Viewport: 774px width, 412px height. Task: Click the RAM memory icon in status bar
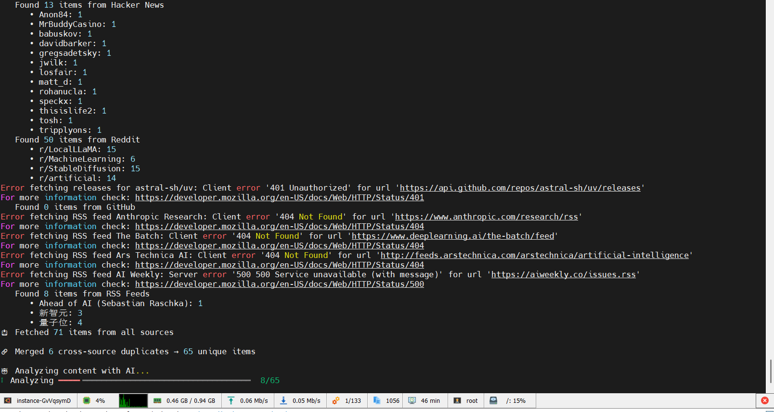[x=157, y=400]
